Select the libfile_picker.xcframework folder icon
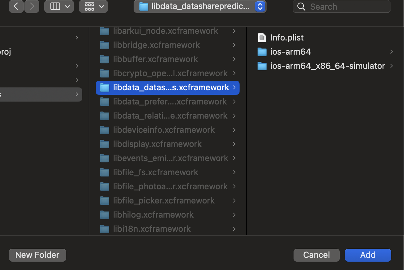Screen dimensions: 404x270 (105, 201)
